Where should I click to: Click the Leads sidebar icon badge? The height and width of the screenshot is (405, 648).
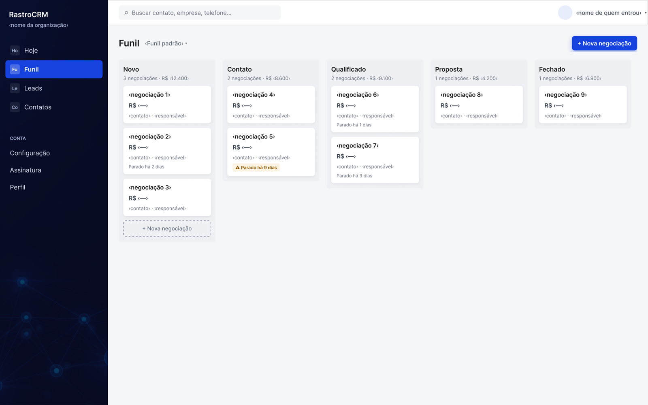(x=15, y=88)
